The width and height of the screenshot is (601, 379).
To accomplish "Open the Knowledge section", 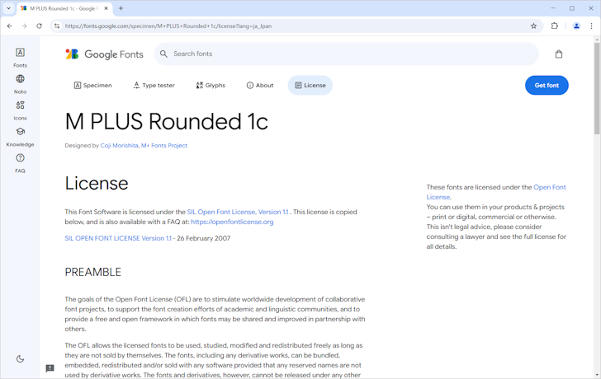I will [x=20, y=136].
